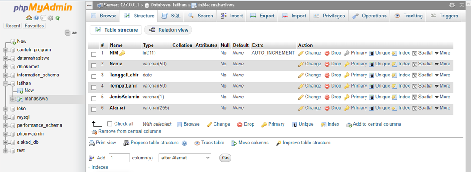Select the performance_schema database in tree
The image size is (471, 172).
[x=40, y=125]
